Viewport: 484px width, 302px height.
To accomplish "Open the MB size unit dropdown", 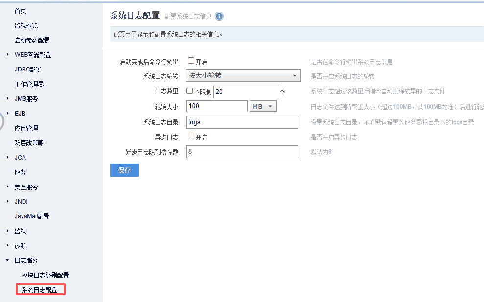I will (x=263, y=106).
